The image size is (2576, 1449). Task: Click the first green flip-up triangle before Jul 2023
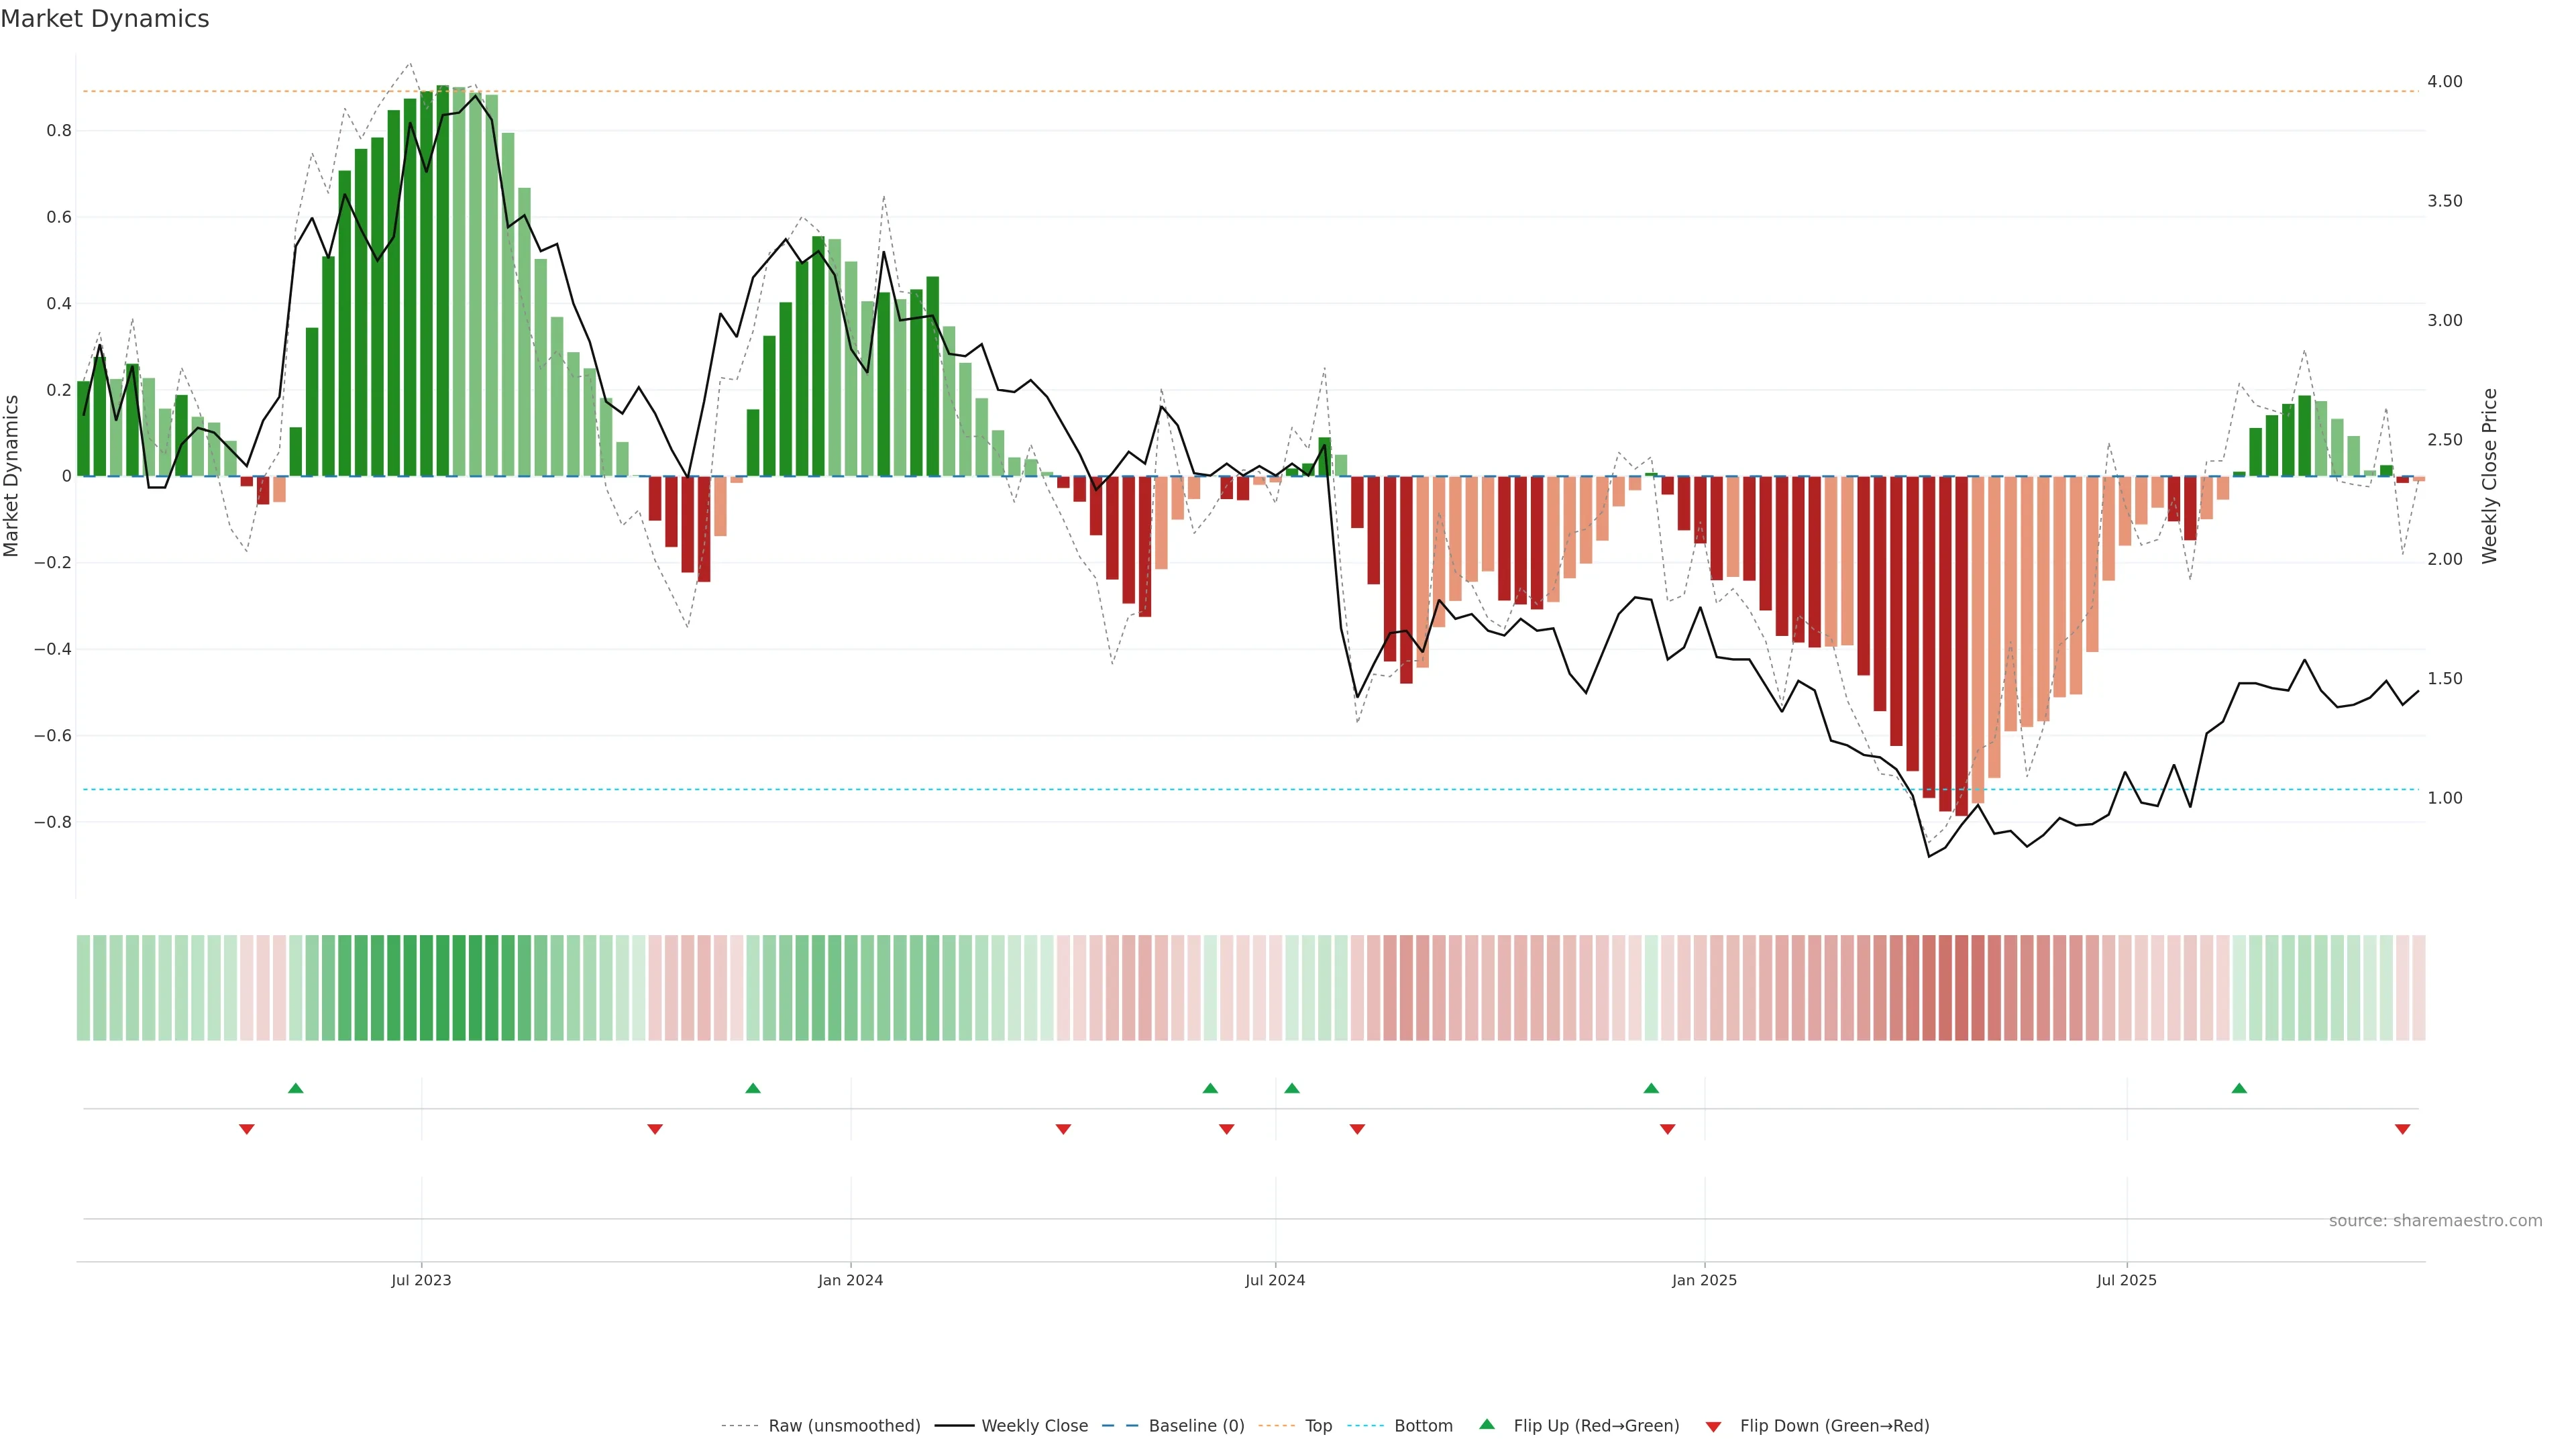[x=295, y=1088]
